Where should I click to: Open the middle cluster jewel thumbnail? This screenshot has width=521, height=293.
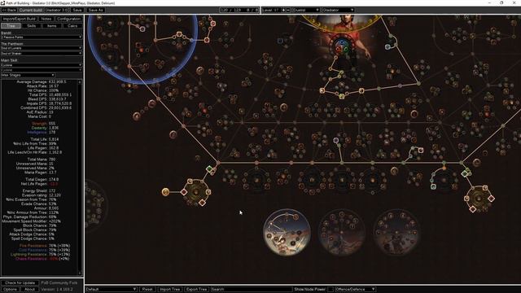[x=342, y=232]
